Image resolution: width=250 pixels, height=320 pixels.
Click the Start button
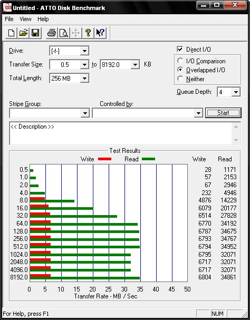click(x=223, y=113)
